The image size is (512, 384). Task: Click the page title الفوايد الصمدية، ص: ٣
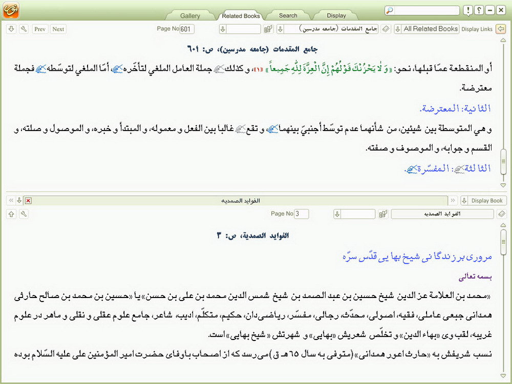pos(253,236)
